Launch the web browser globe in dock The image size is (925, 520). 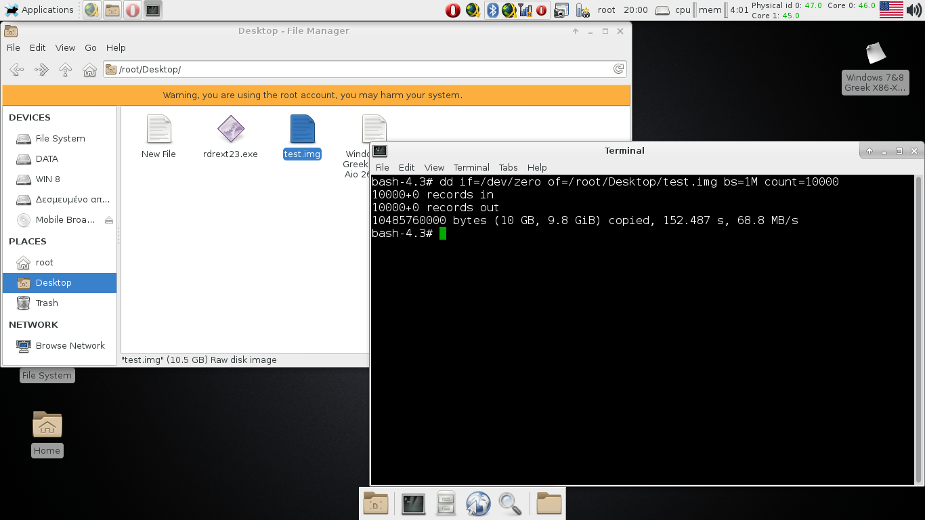(478, 504)
